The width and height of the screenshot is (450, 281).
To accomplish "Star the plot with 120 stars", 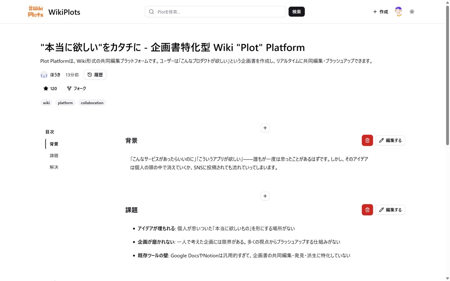I will (50, 88).
